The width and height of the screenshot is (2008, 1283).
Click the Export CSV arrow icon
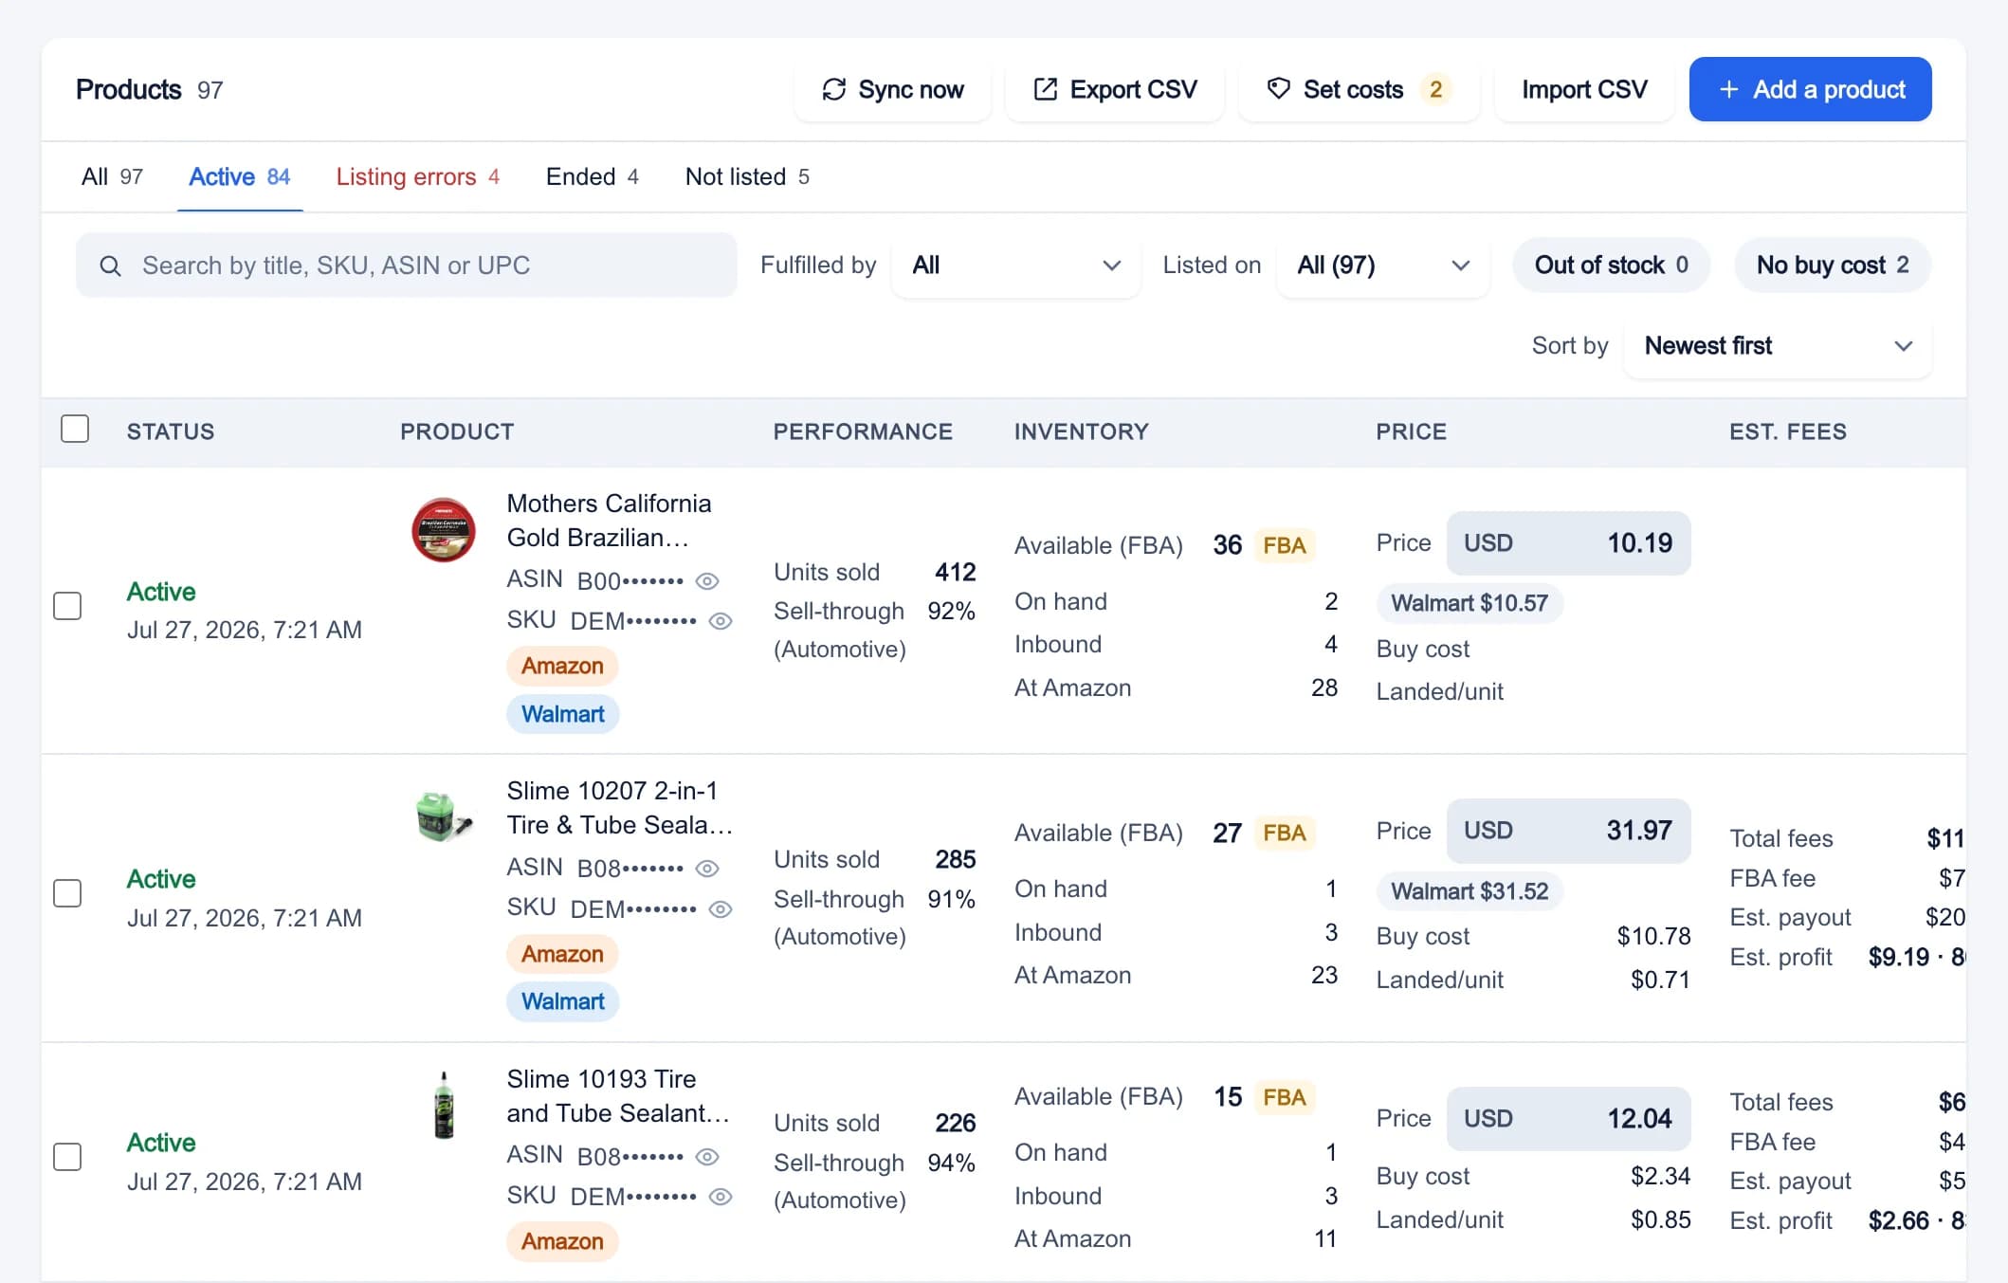tap(1045, 89)
